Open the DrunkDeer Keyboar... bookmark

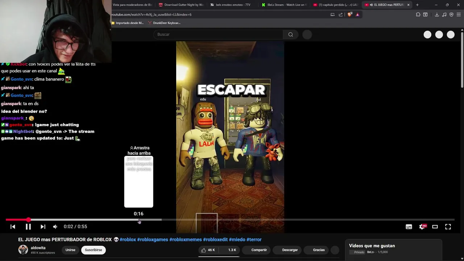[x=164, y=23]
